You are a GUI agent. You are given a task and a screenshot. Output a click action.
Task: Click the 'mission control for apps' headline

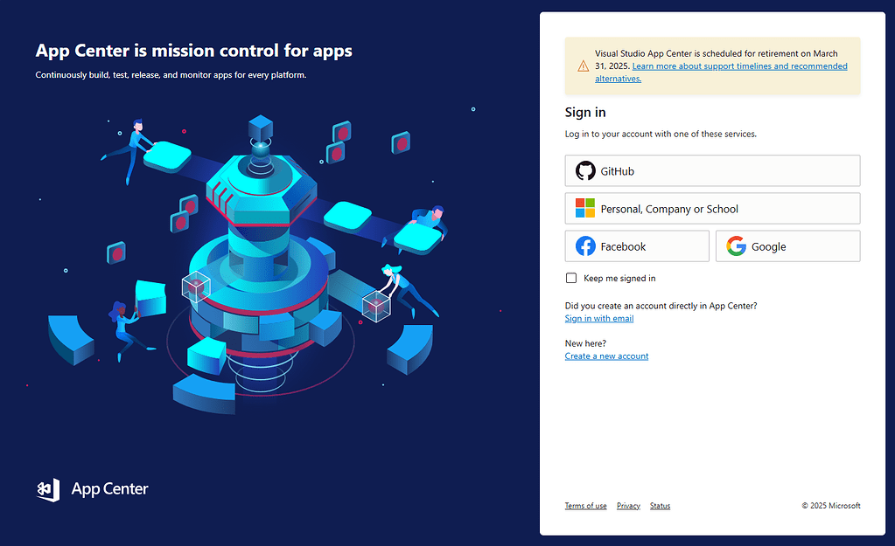click(x=193, y=51)
